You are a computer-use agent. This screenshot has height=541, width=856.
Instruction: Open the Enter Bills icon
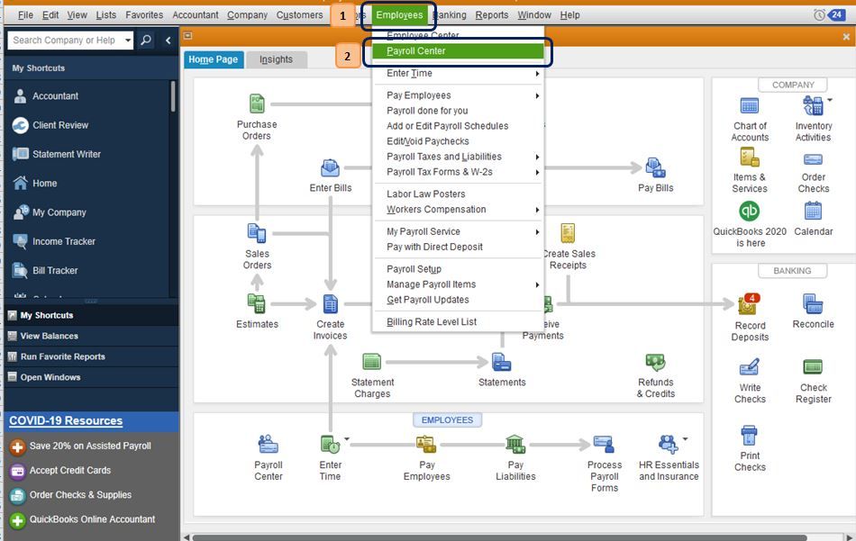[331, 168]
